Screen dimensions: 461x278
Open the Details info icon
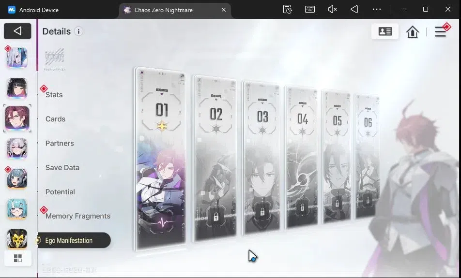[x=78, y=31]
